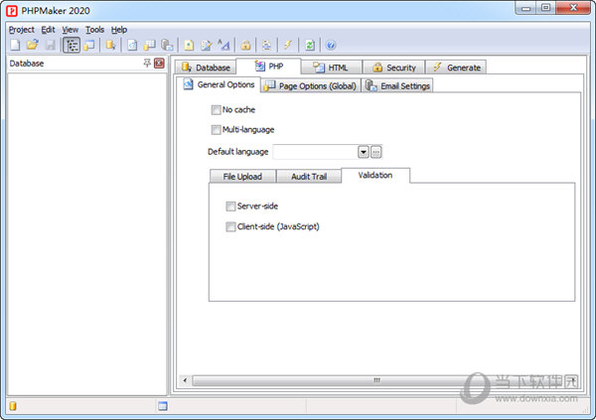
Task: Click the lightning bolt generate toolbar icon
Action: coord(288,46)
